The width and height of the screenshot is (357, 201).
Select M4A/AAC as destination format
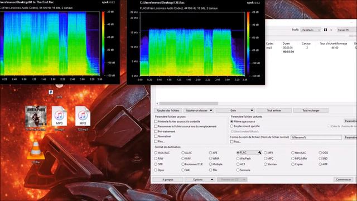point(156,152)
